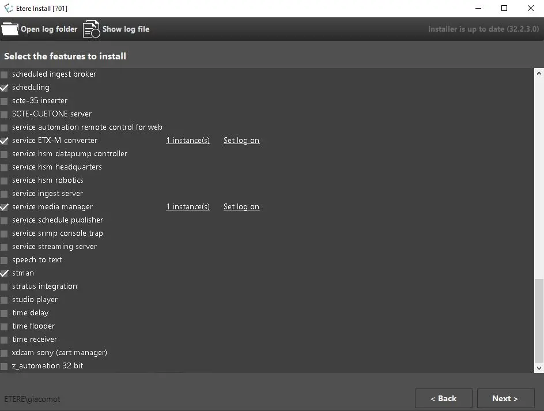Image resolution: width=544 pixels, height=411 pixels.
Task: Enable the scte-35 inserter checkbox
Action: pos(5,101)
